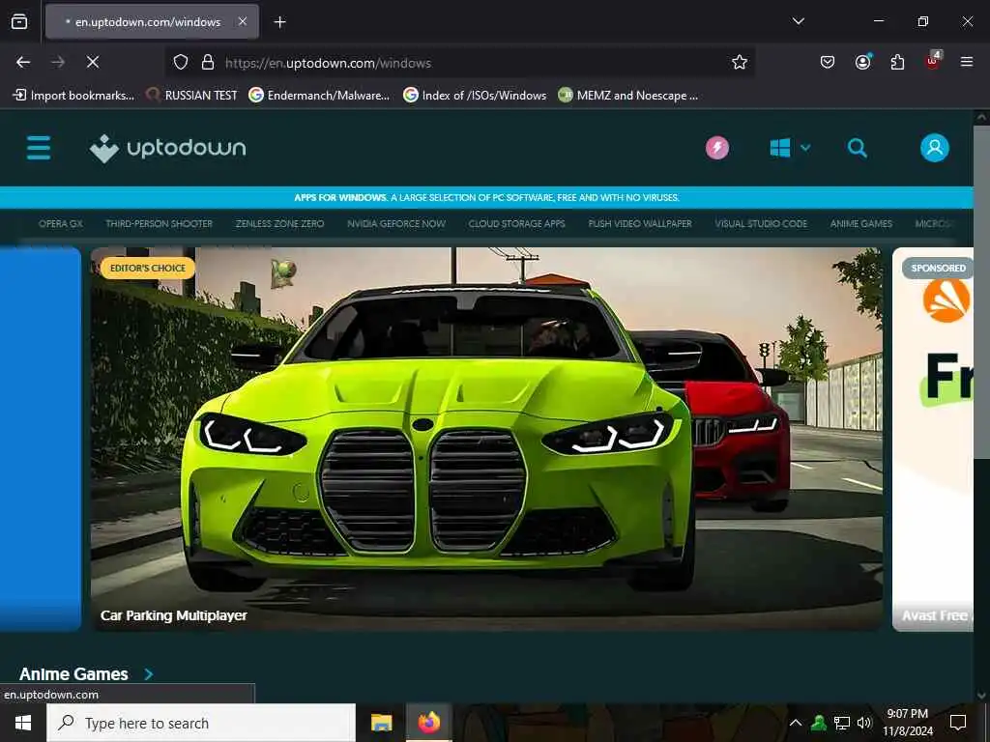
Task: Expand Anime Games with the arrow chevron
Action: click(x=148, y=673)
